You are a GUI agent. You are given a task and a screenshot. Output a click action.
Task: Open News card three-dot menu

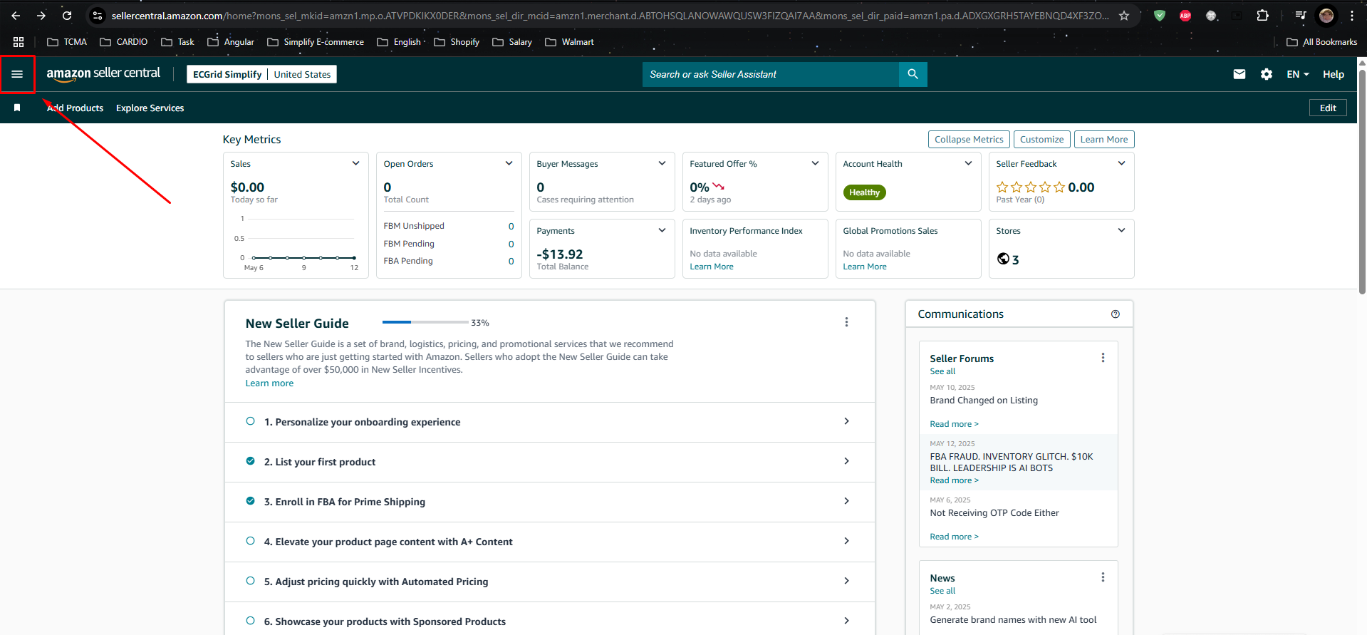[1103, 577]
